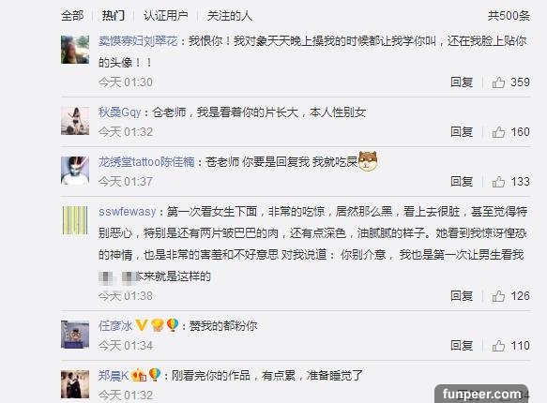
Task: Click the striped avatar of sswfewasy
Action: click(75, 220)
